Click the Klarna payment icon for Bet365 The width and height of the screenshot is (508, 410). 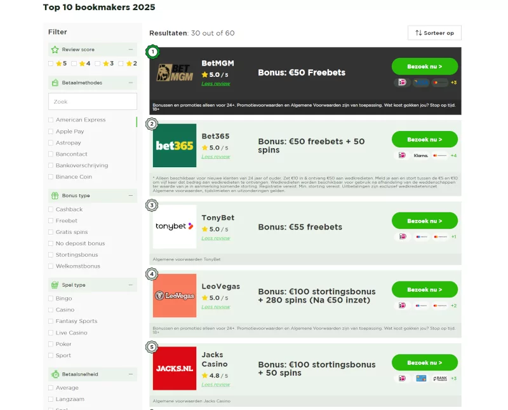click(421, 155)
